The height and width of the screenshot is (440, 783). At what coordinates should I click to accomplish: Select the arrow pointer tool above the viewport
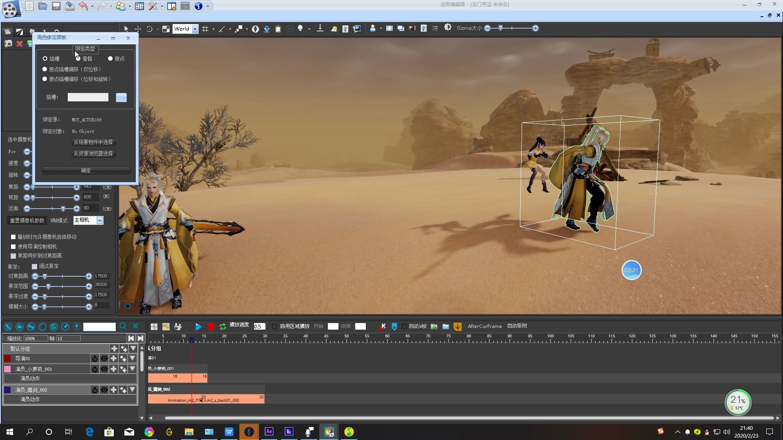pos(126,29)
